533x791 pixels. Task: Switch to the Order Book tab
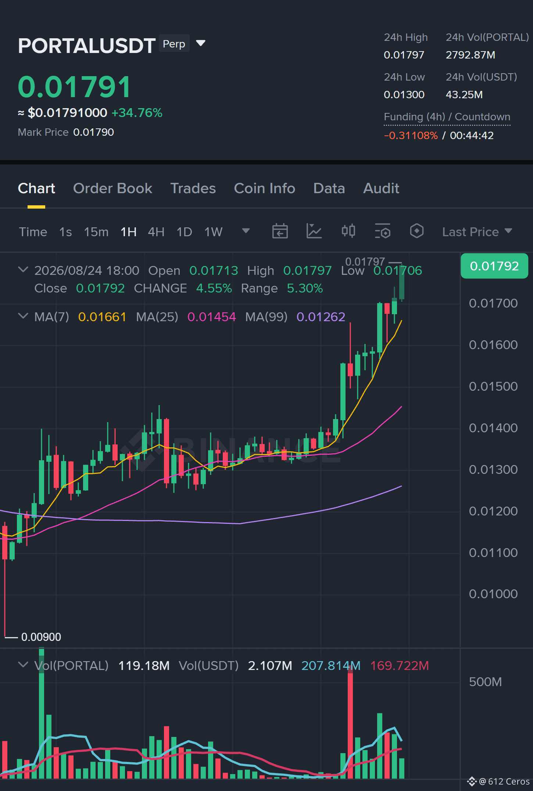[112, 188]
